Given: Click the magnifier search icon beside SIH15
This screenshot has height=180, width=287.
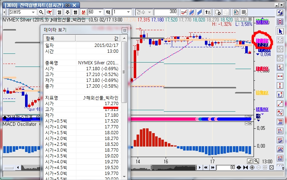Looking at the screenshot, I should point(41,12).
